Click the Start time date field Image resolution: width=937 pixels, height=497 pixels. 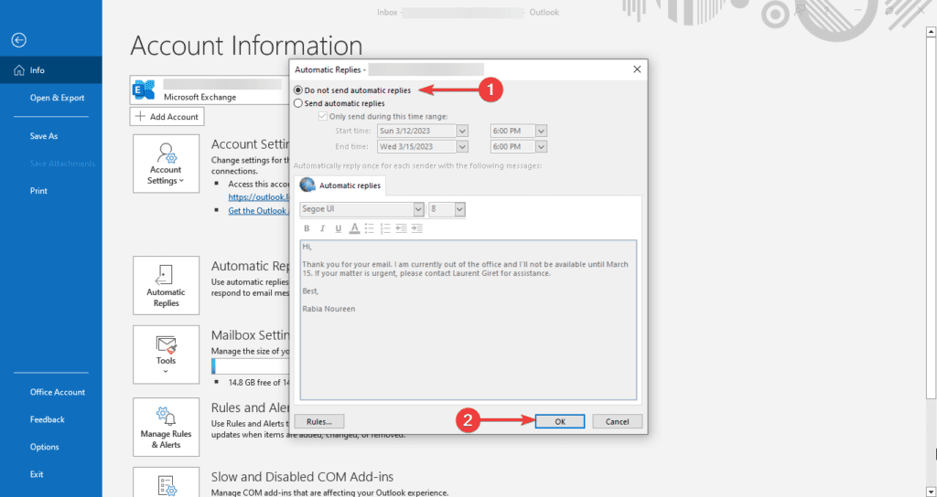(x=417, y=131)
